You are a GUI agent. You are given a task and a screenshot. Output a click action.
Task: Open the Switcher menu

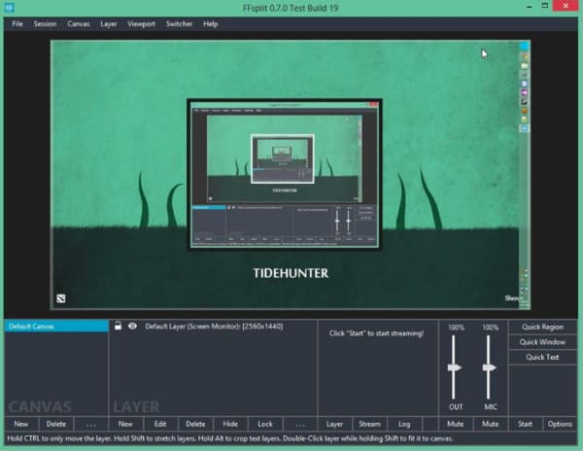tap(179, 23)
